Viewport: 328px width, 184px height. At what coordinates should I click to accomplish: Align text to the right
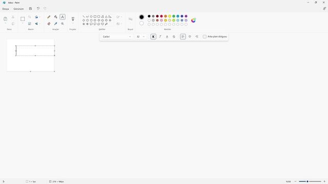pyautogui.click(x=197, y=37)
